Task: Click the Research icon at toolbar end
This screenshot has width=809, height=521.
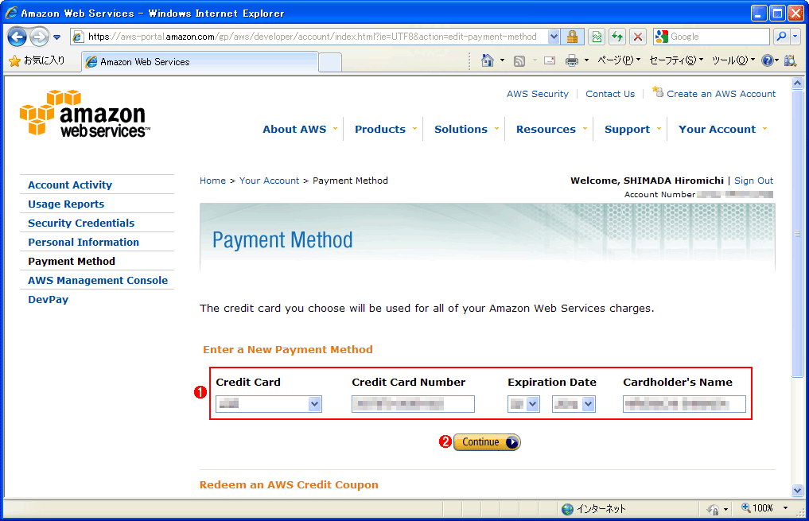Action: tap(790, 61)
